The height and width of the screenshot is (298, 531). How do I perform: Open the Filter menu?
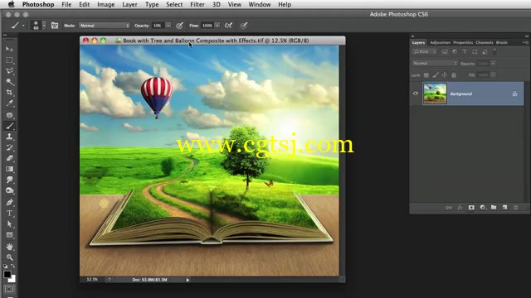coord(197,4)
